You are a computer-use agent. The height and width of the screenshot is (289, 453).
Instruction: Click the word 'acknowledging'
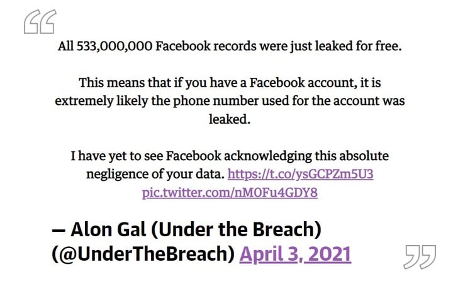pos(268,156)
